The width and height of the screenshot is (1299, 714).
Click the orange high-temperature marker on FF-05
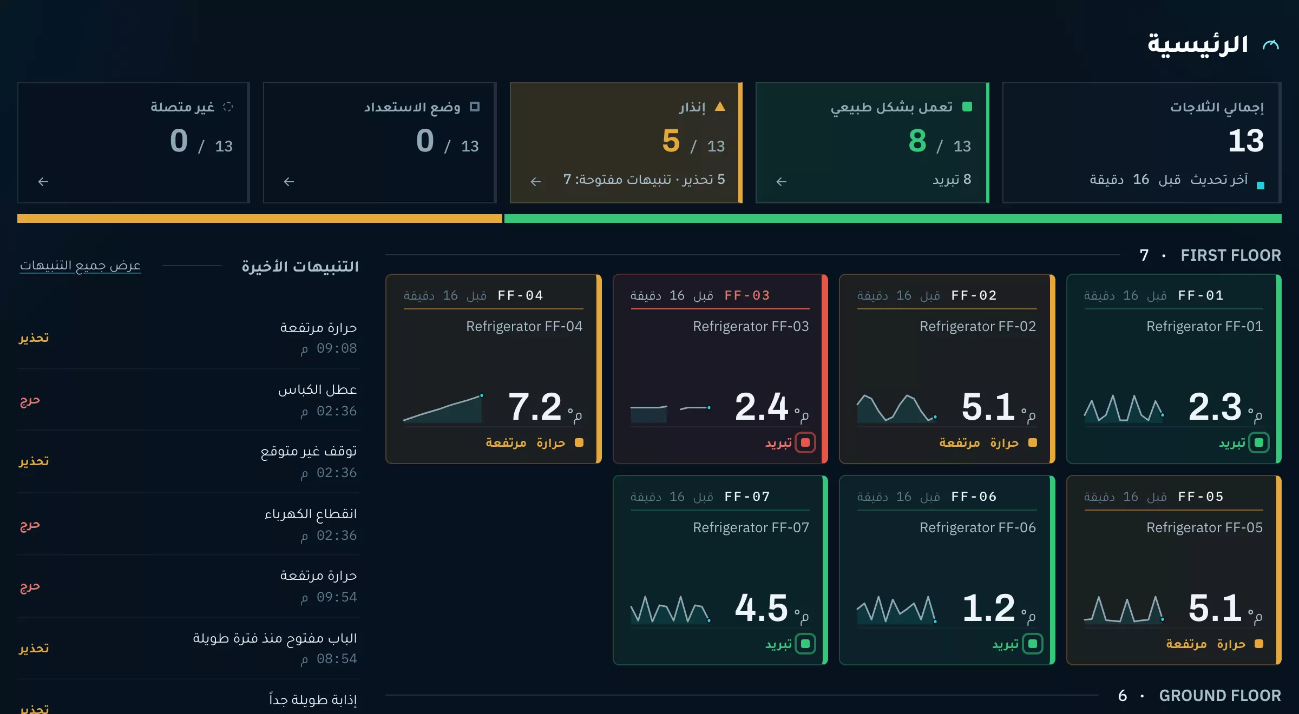tap(1259, 644)
